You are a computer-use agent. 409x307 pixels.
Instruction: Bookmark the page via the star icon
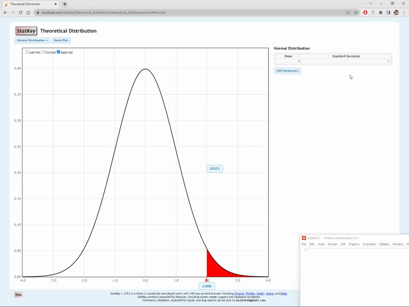click(355, 12)
